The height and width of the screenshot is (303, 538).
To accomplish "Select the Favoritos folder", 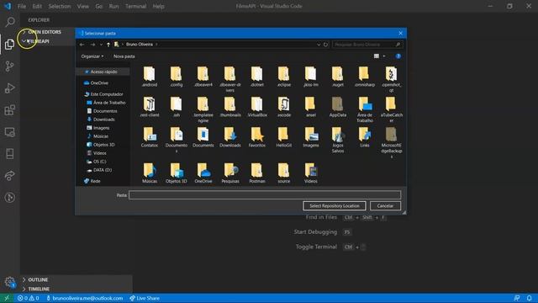I will pos(257,137).
